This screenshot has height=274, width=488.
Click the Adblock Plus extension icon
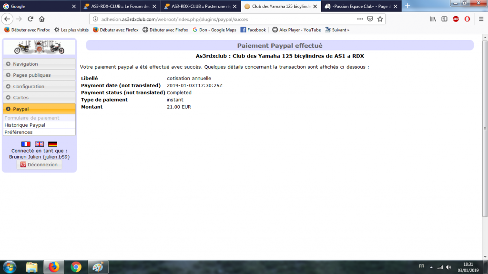[456, 19]
